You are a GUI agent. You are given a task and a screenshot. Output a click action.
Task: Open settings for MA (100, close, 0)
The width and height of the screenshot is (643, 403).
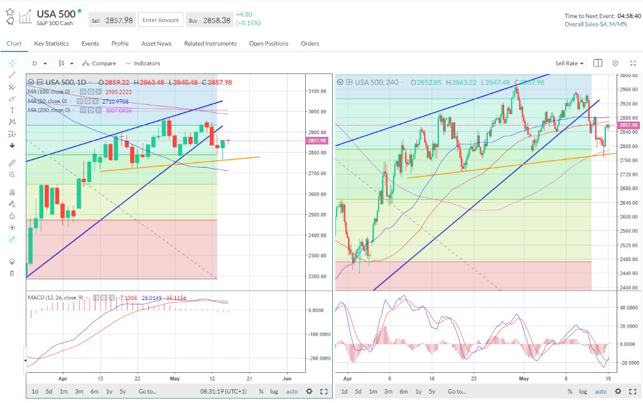tap(90, 92)
